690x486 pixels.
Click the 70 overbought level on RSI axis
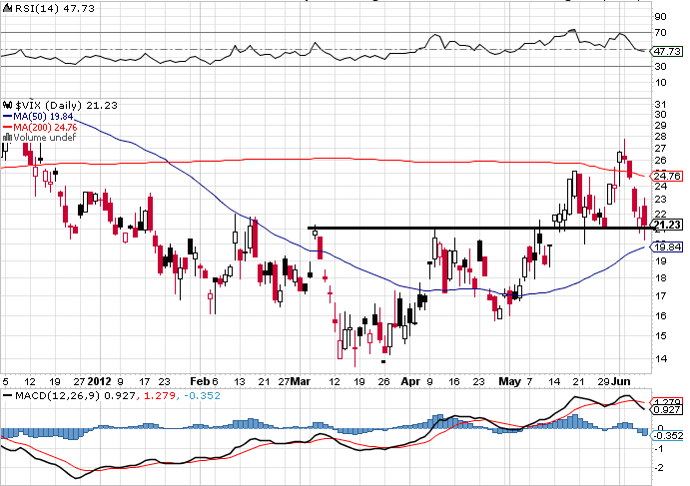[660, 33]
